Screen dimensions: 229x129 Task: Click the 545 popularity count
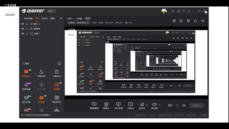[x=119, y=23]
